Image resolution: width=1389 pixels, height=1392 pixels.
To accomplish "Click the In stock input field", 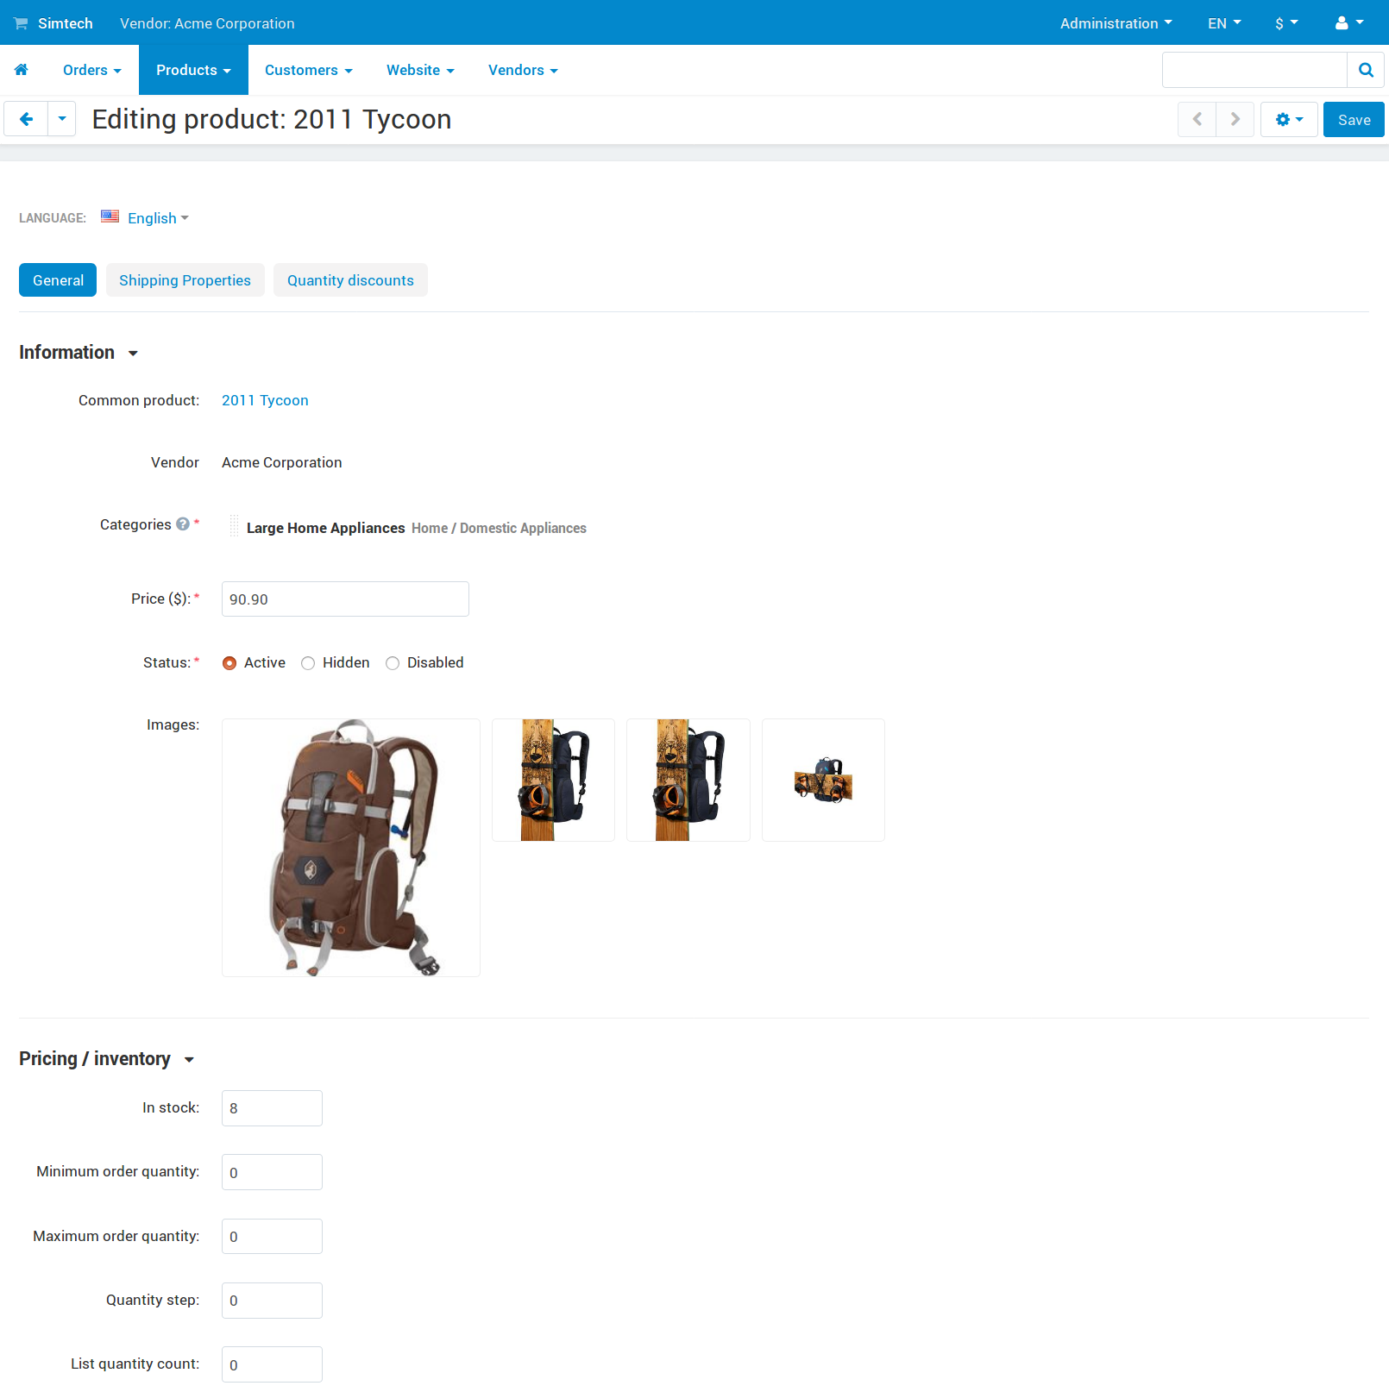I will tap(272, 1108).
